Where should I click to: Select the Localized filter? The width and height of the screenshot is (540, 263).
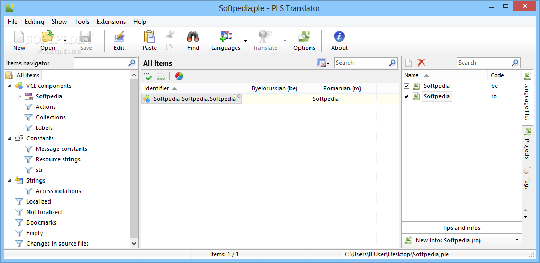(38, 201)
